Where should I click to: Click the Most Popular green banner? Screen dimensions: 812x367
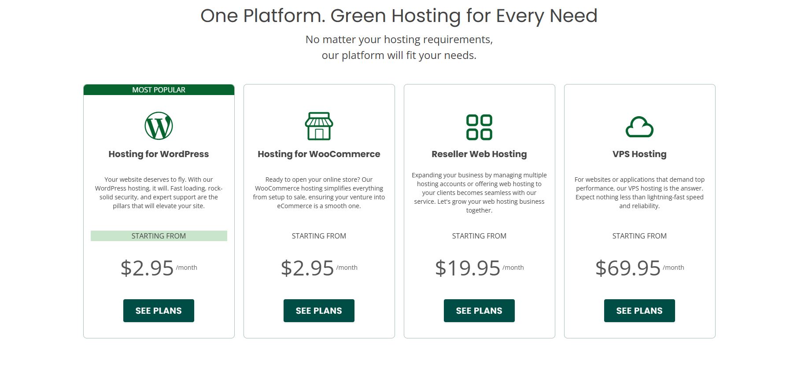(x=159, y=90)
